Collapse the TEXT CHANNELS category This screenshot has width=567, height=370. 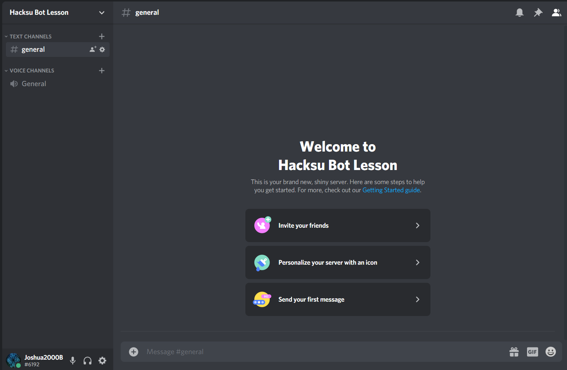pos(28,36)
